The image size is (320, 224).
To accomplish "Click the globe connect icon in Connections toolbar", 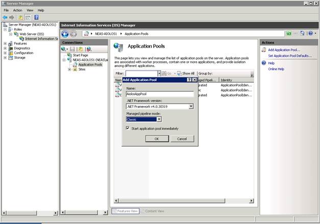I will pos(63,49).
